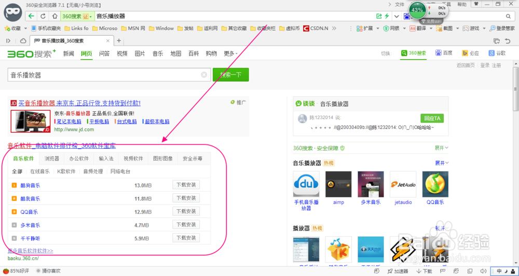Click the undo closed tab arrow icon
Viewport: 519px width, 276px height.
(x=508, y=41)
